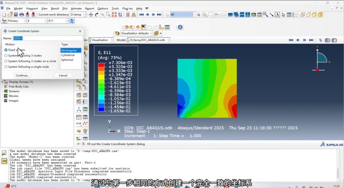Click the Auto-Fit View icon
This screenshot has height=188, width=344.
pyautogui.click(x=114, y=15)
